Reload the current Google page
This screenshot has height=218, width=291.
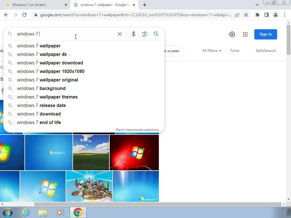(x=24, y=15)
